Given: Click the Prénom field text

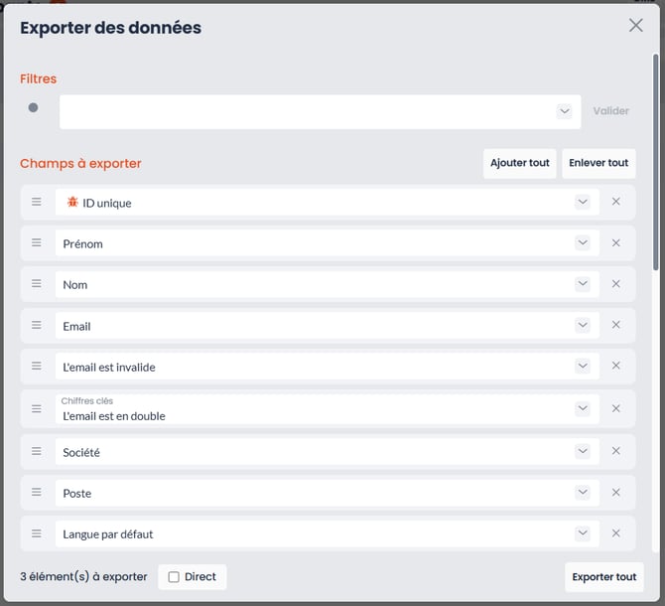Looking at the screenshot, I should pos(82,244).
